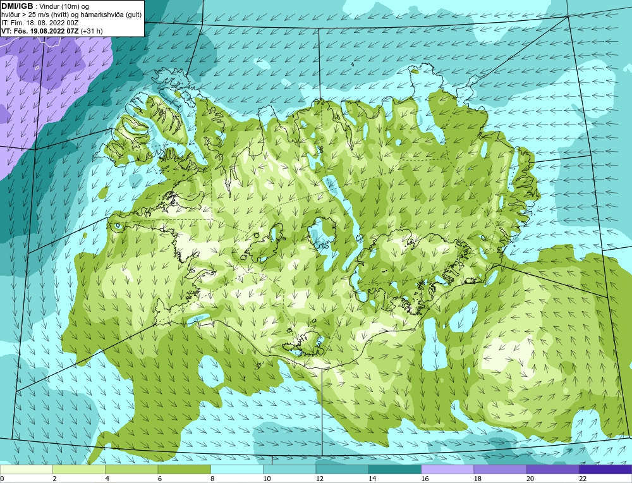Click the 4–6 m/s green legend swatch

pyautogui.click(x=132, y=469)
